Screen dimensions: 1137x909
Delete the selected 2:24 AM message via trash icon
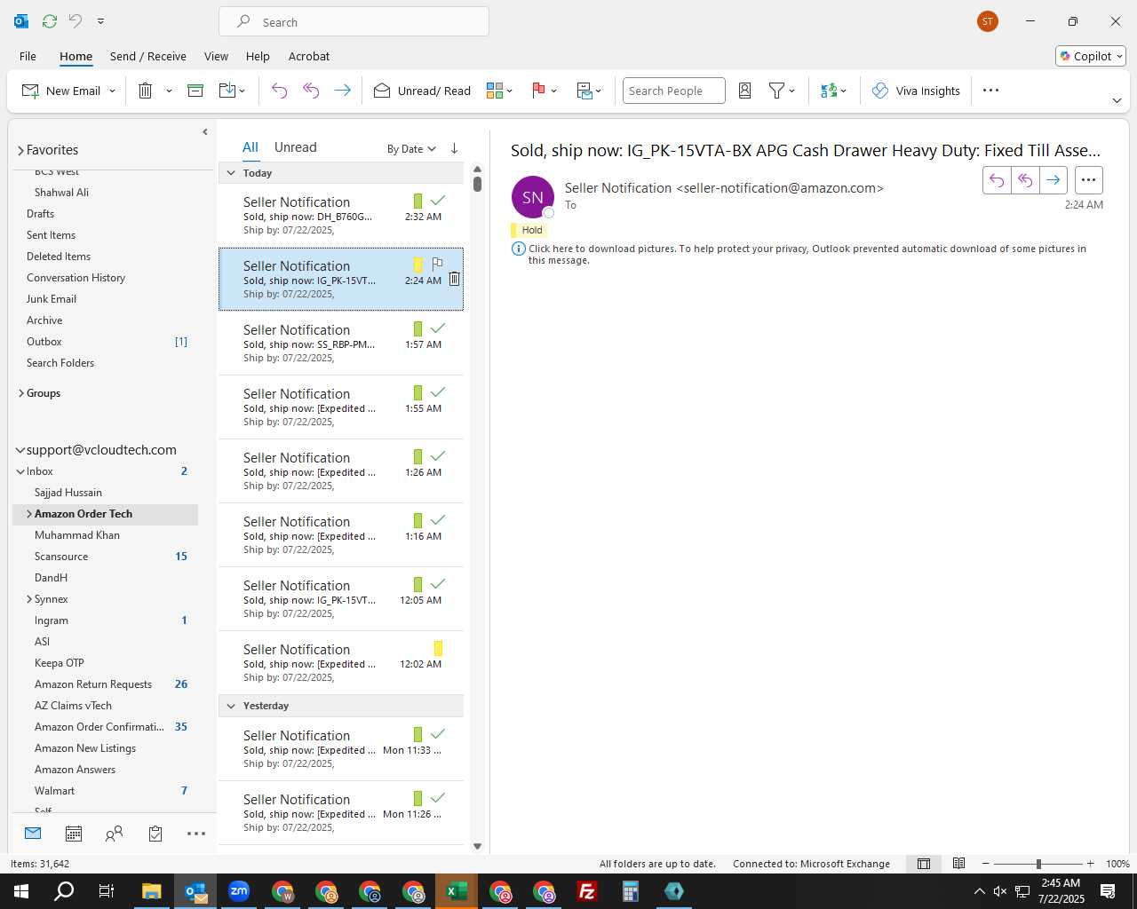(x=454, y=279)
